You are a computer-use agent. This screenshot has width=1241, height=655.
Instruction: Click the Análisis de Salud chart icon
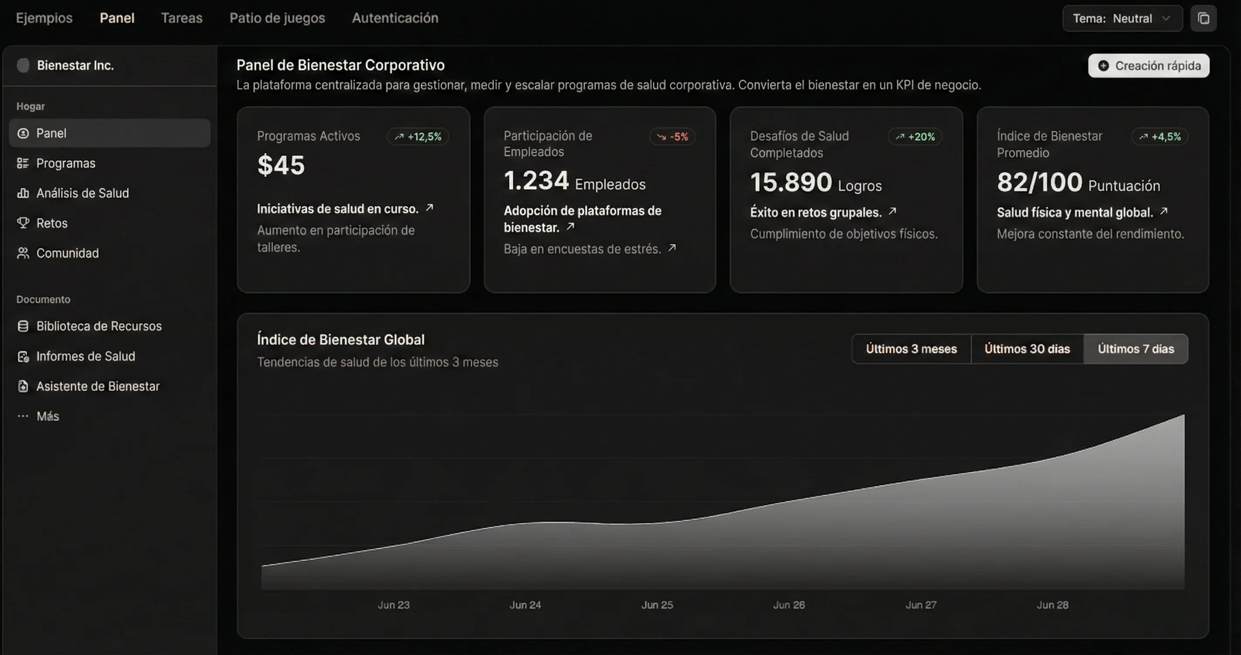(23, 193)
